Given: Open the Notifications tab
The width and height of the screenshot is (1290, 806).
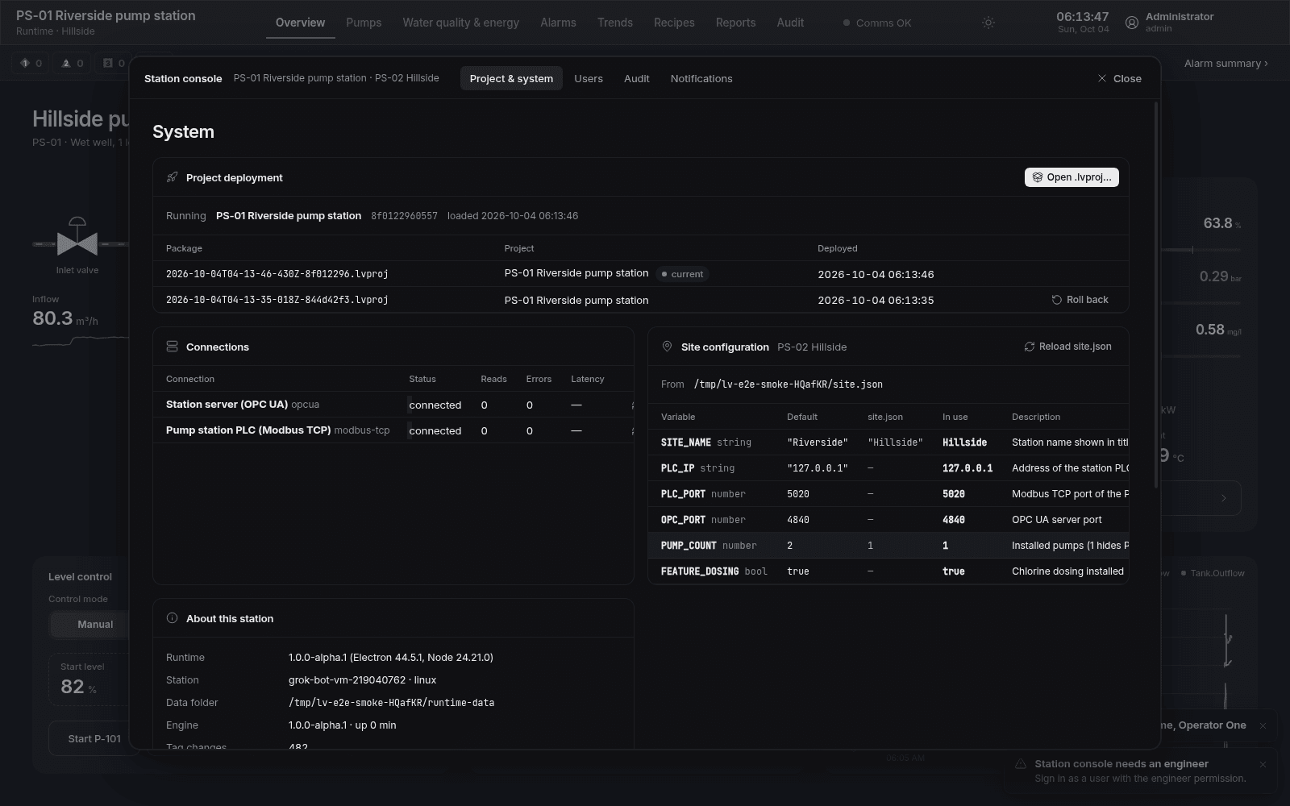Looking at the screenshot, I should (x=701, y=78).
